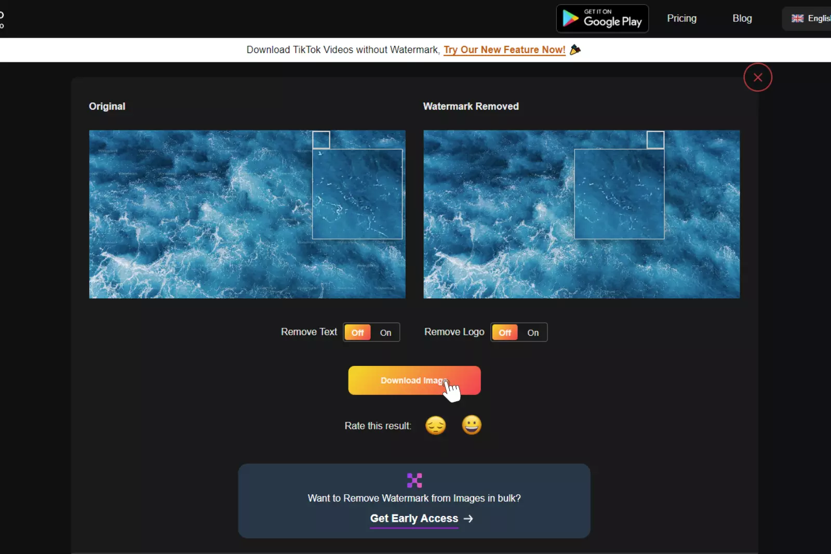This screenshot has width=831, height=554.
Task: Click the Remove Logo label
Action: coord(454,332)
